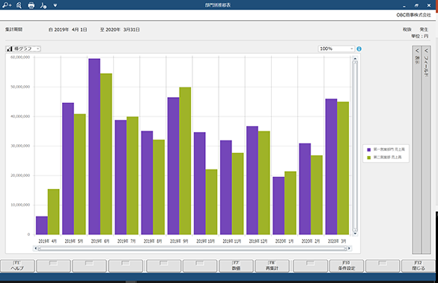Click the purple legend swatch for first department
The width and height of the screenshot is (438, 283).
pyautogui.click(x=368, y=149)
